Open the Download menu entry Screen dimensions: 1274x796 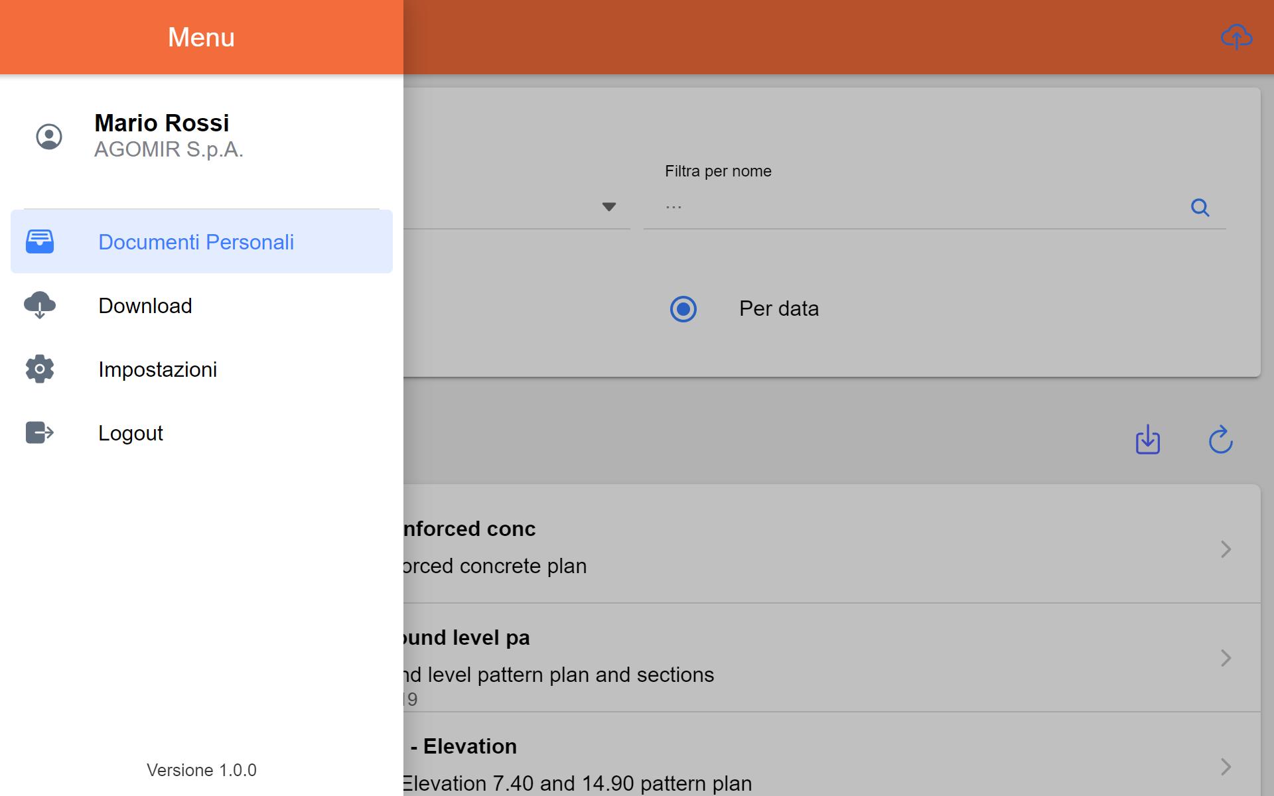point(202,305)
